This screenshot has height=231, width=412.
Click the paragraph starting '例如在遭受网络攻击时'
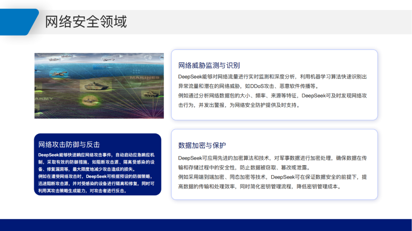point(97,183)
